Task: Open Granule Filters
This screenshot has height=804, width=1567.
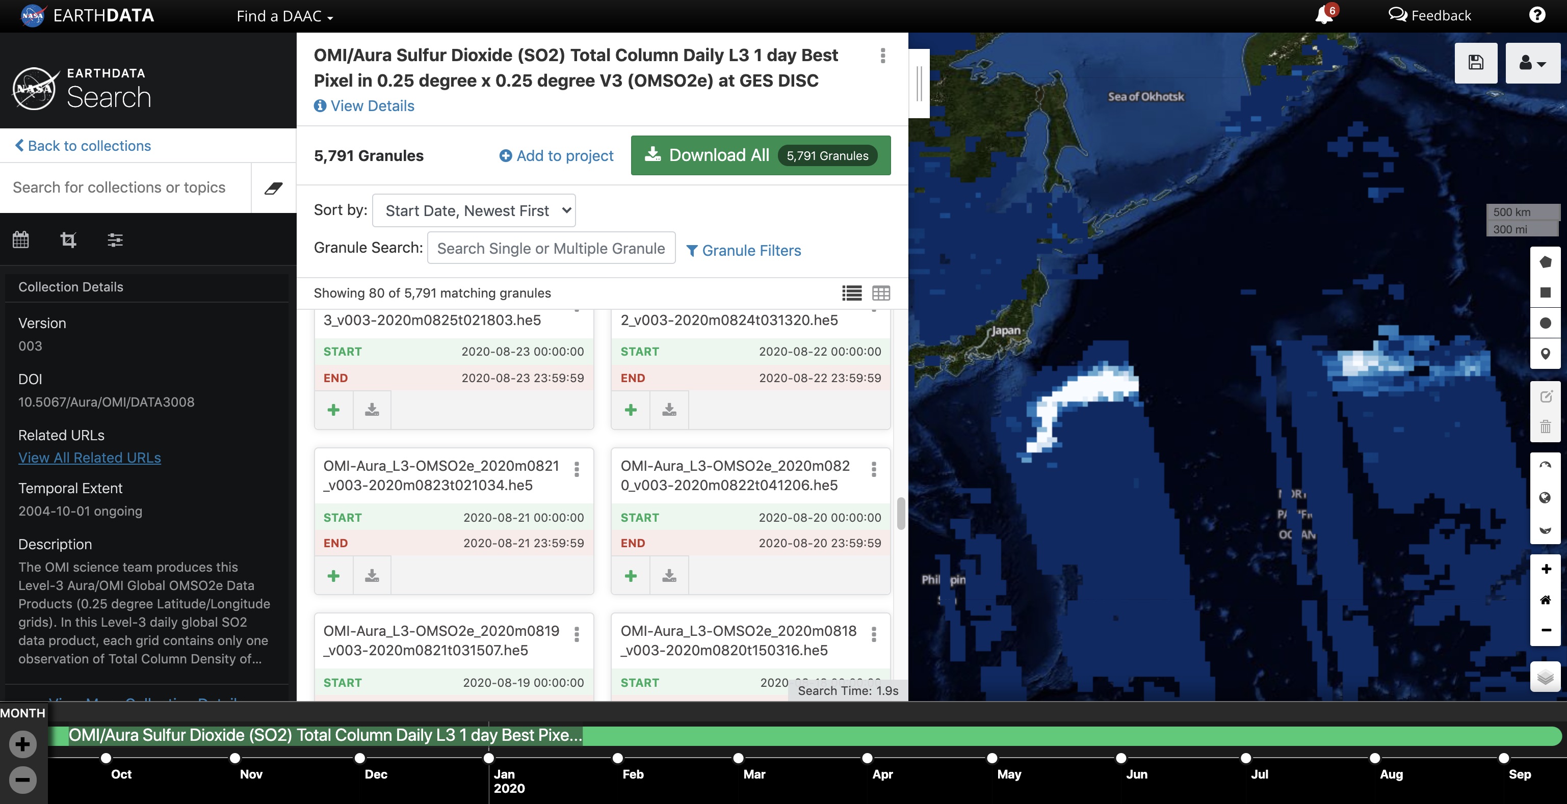Action: click(743, 251)
